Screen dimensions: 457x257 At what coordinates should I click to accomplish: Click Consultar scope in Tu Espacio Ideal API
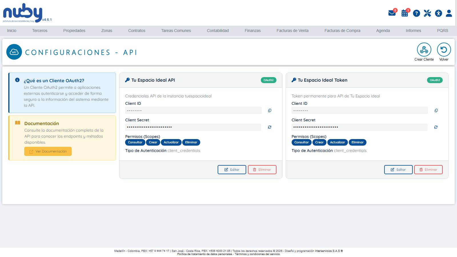[x=135, y=142]
